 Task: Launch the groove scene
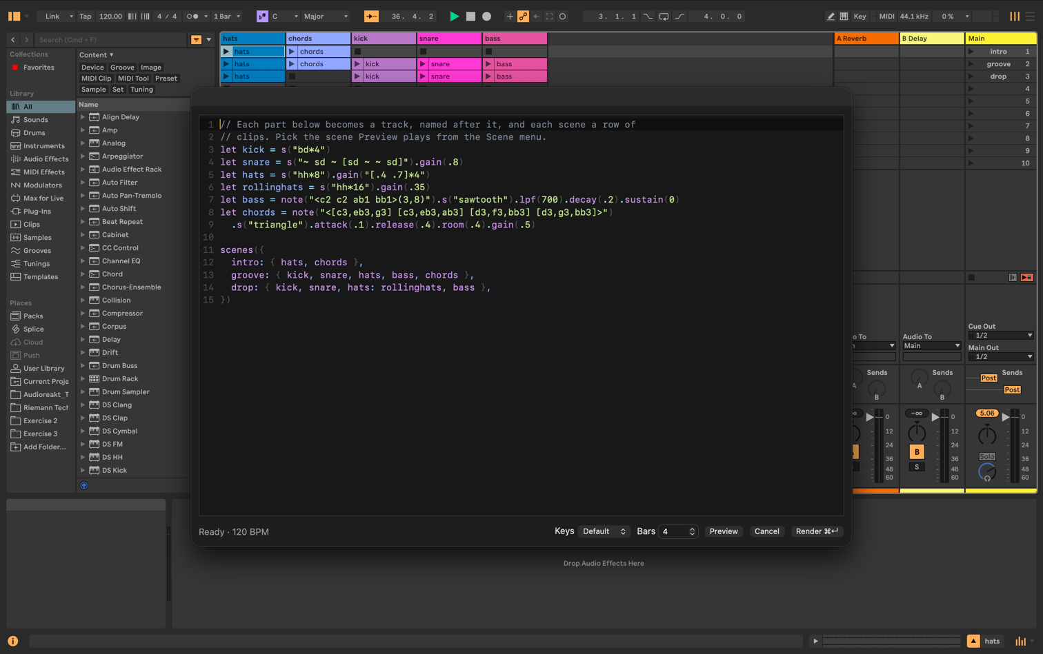971,64
